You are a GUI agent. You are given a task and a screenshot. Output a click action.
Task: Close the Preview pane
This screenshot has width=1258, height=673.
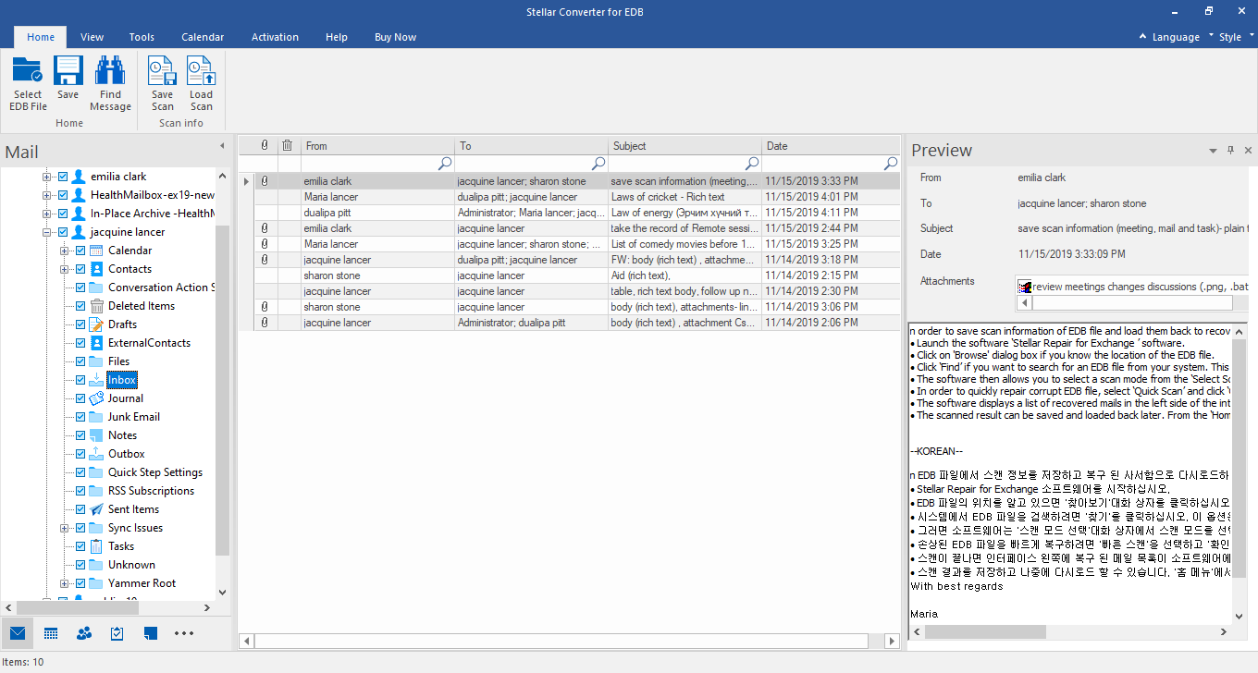pyautogui.click(x=1248, y=150)
